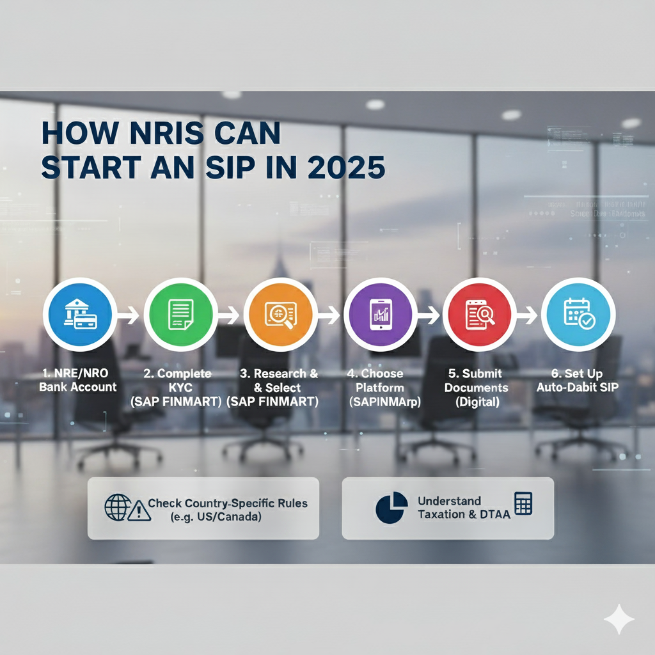Click the arrow pointing to Auto-Debit icon

coord(528,315)
